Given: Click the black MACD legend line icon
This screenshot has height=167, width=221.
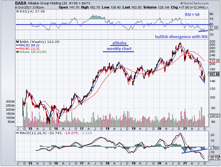Looking at the screenshot, I should [18, 133].
